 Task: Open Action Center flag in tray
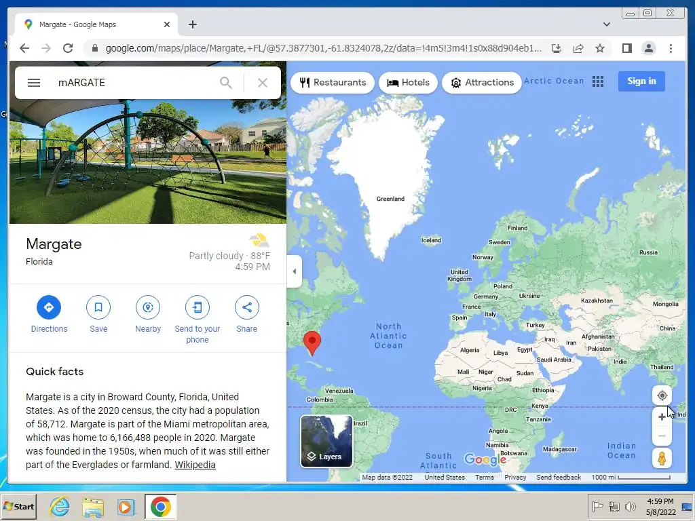[597, 506]
